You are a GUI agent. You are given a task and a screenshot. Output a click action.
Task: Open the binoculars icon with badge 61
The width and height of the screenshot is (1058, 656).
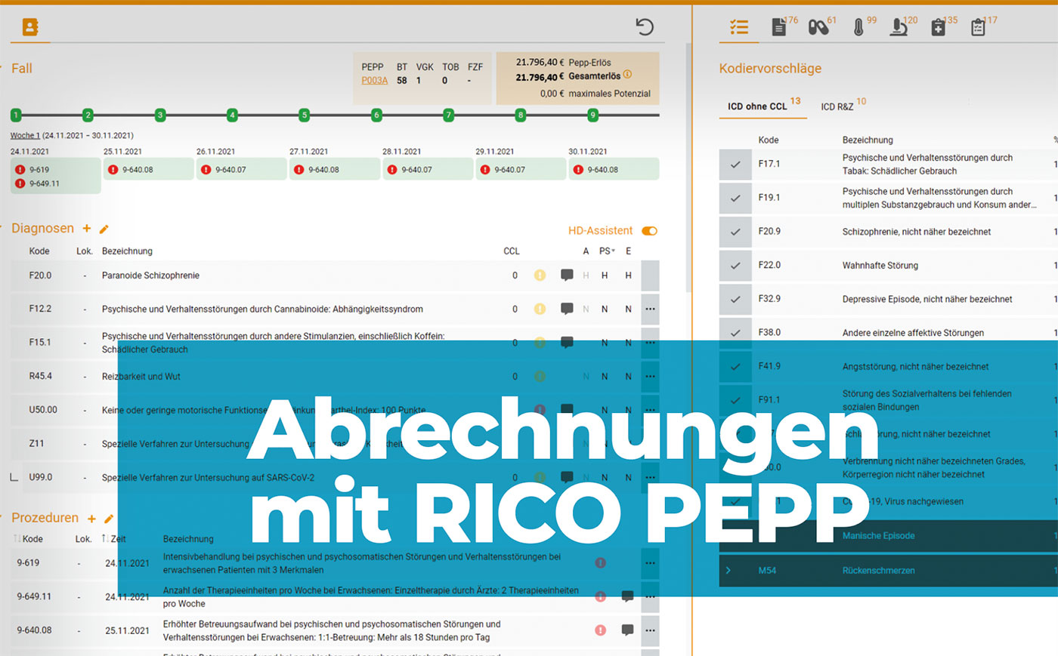(x=818, y=27)
